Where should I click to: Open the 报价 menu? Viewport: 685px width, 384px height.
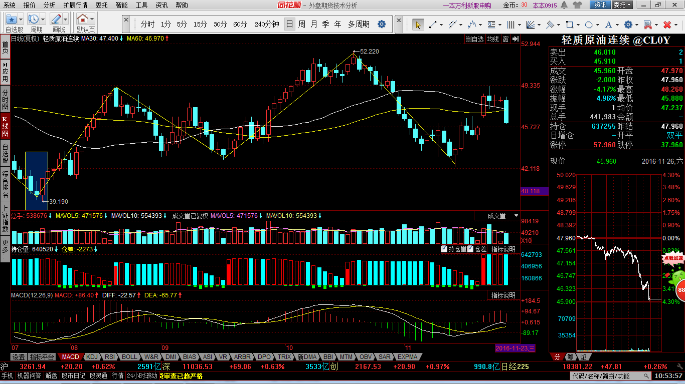[30, 5]
